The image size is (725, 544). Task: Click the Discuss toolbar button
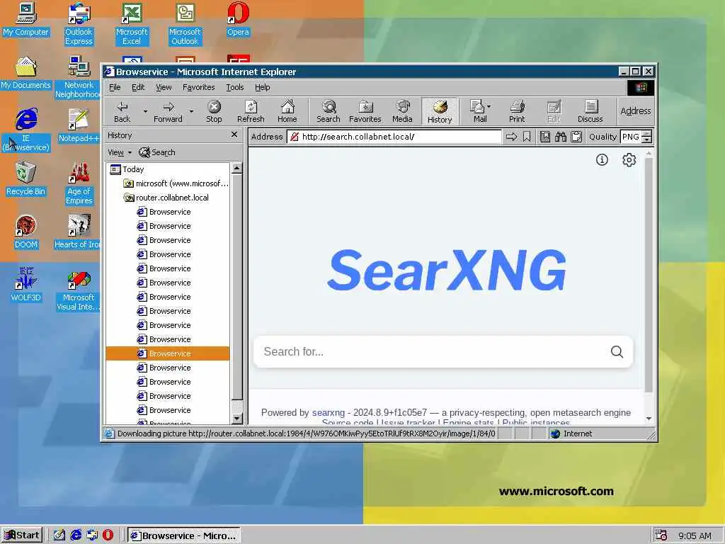(590, 111)
